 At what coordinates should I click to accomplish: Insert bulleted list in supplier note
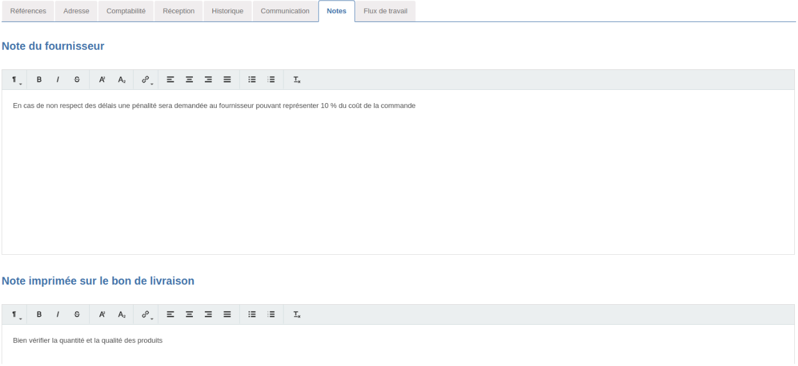click(252, 80)
